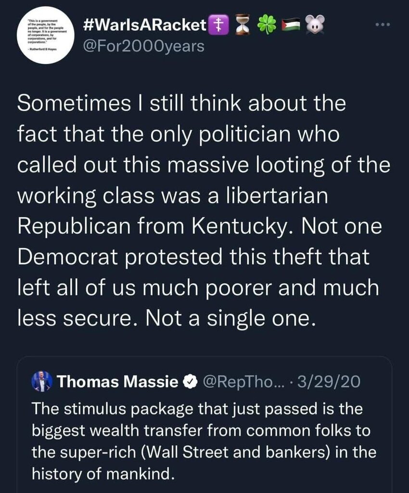Open the three-dot more options menu
409x493 pixels.
[x=383, y=24]
